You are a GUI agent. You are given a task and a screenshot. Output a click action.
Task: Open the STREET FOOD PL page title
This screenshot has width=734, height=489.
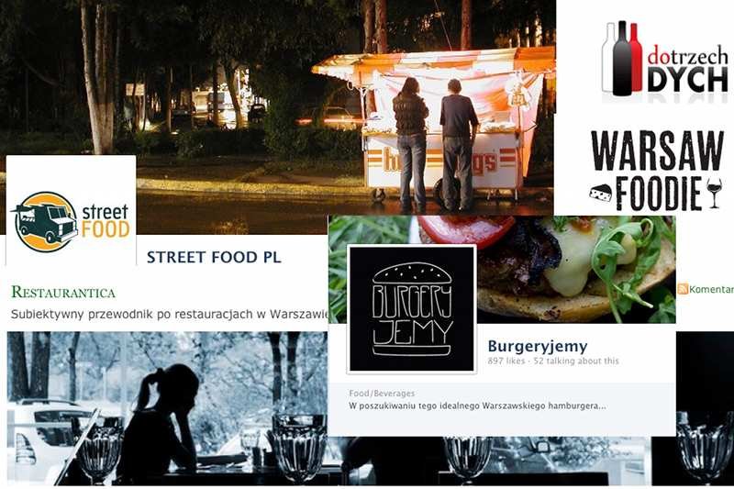[x=214, y=257]
